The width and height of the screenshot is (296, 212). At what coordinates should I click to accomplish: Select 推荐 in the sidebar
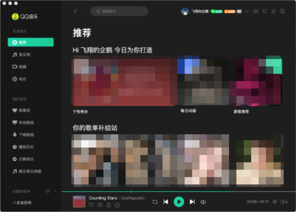(x=31, y=42)
